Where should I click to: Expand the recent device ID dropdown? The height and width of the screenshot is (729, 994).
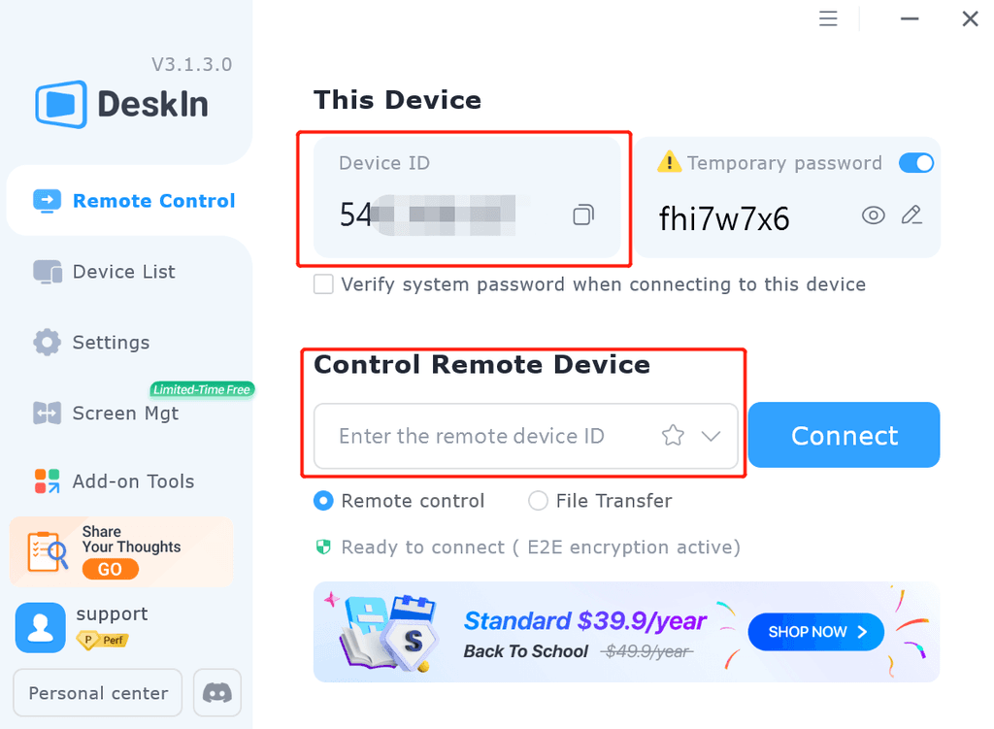tap(710, 436)
